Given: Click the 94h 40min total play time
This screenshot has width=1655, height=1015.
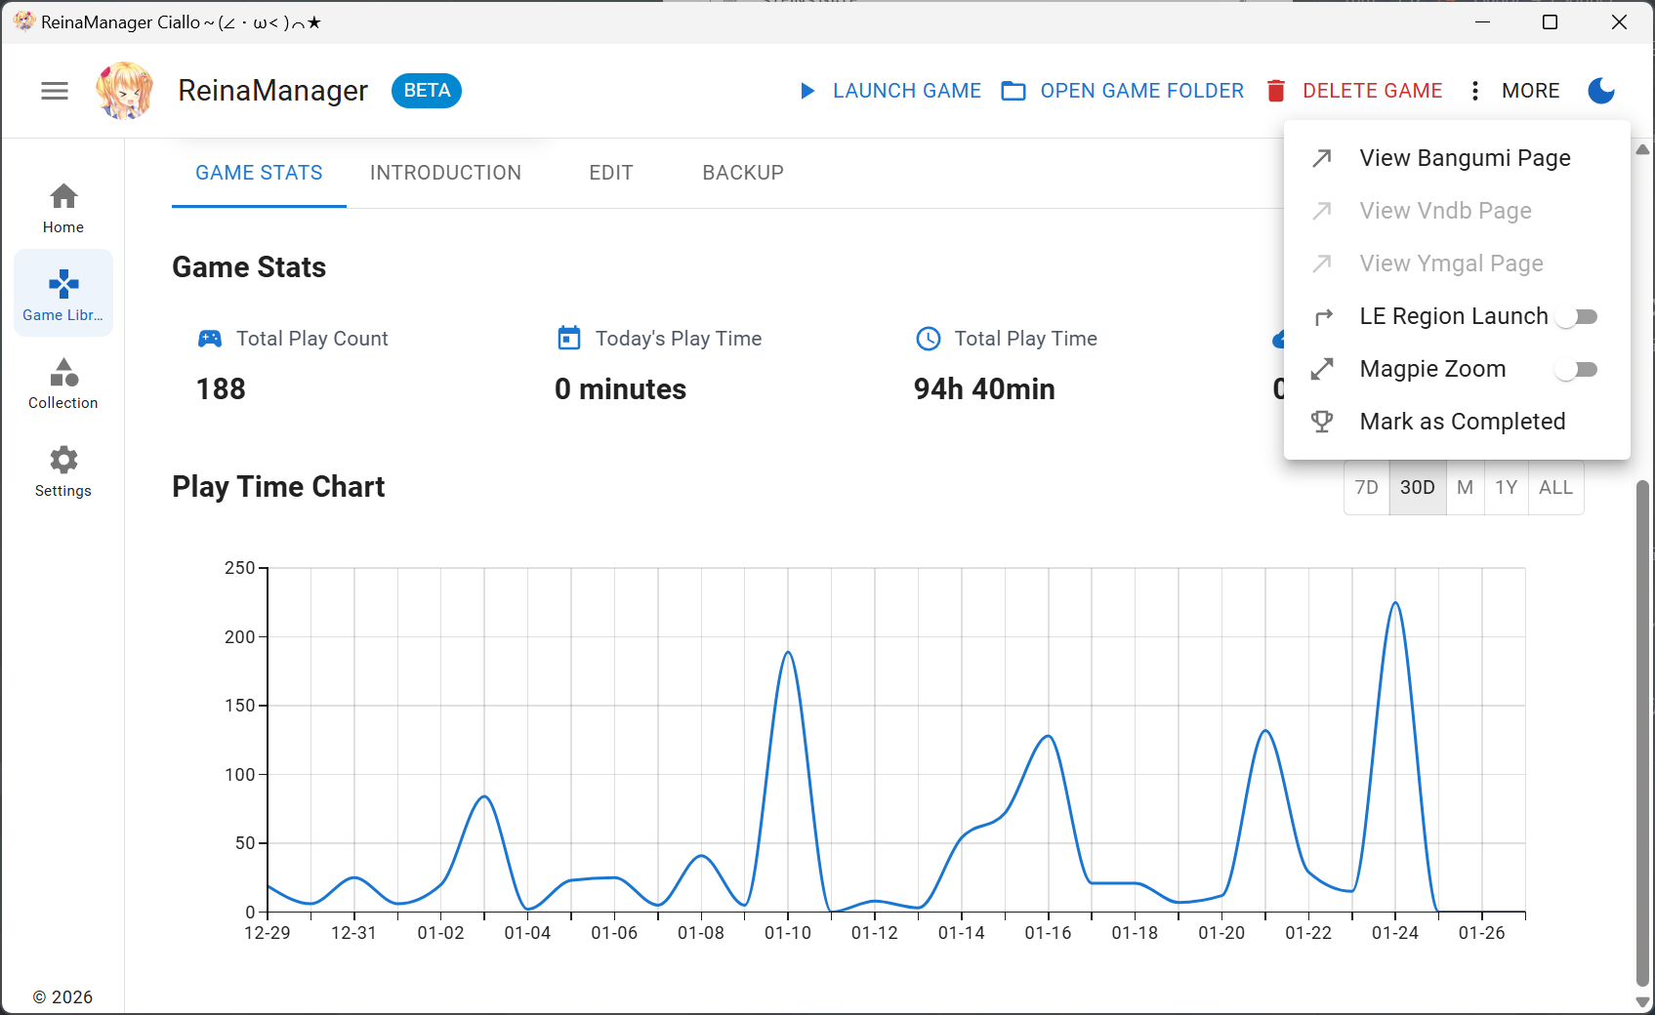Looking at the screenshot, I should coord(984,389).
